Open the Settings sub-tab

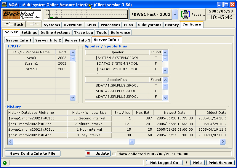29,33
